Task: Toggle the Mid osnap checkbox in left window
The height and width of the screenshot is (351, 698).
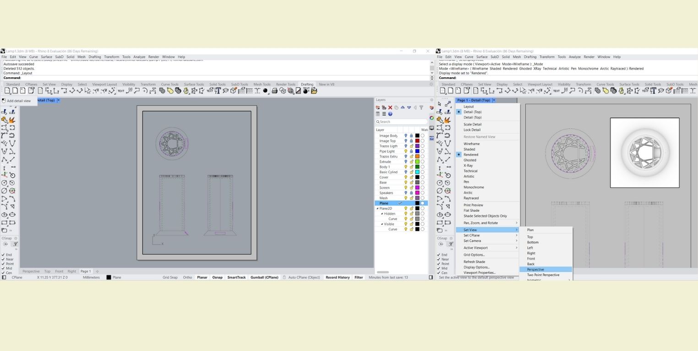Action: click(x=3, y=268)
